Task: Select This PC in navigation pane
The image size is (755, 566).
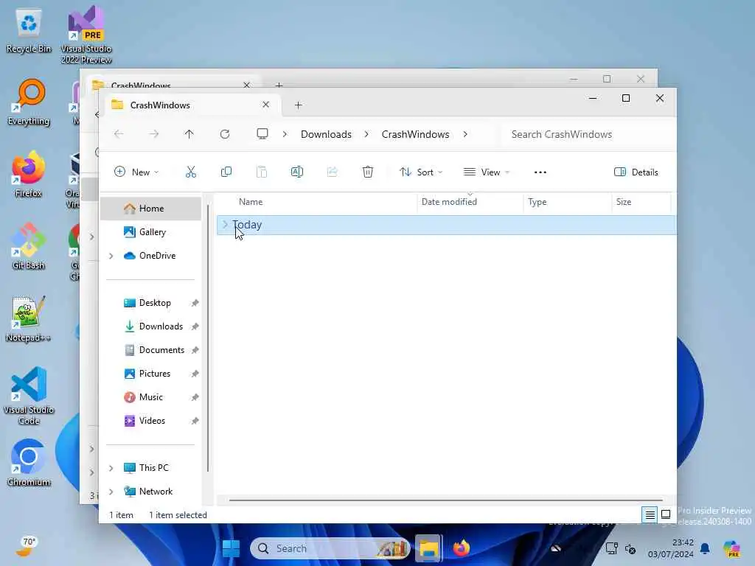Action: pyautogui.click(x=151, y=468)
